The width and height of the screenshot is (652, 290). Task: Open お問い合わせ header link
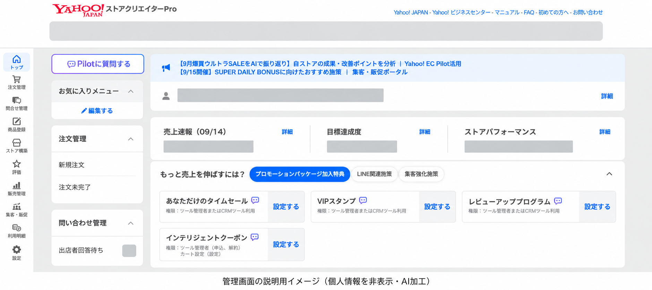click(588, 12)
